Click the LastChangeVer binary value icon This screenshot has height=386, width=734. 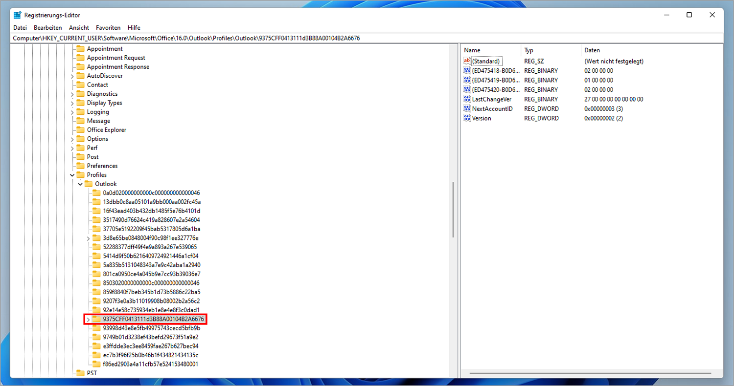pos(467,99)
